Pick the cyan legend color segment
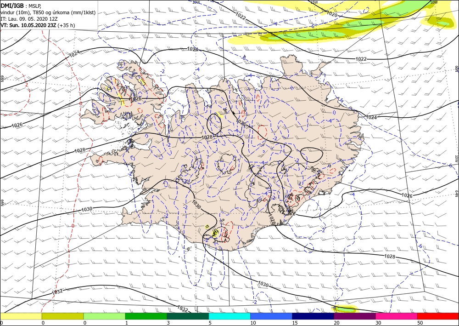 229,316
